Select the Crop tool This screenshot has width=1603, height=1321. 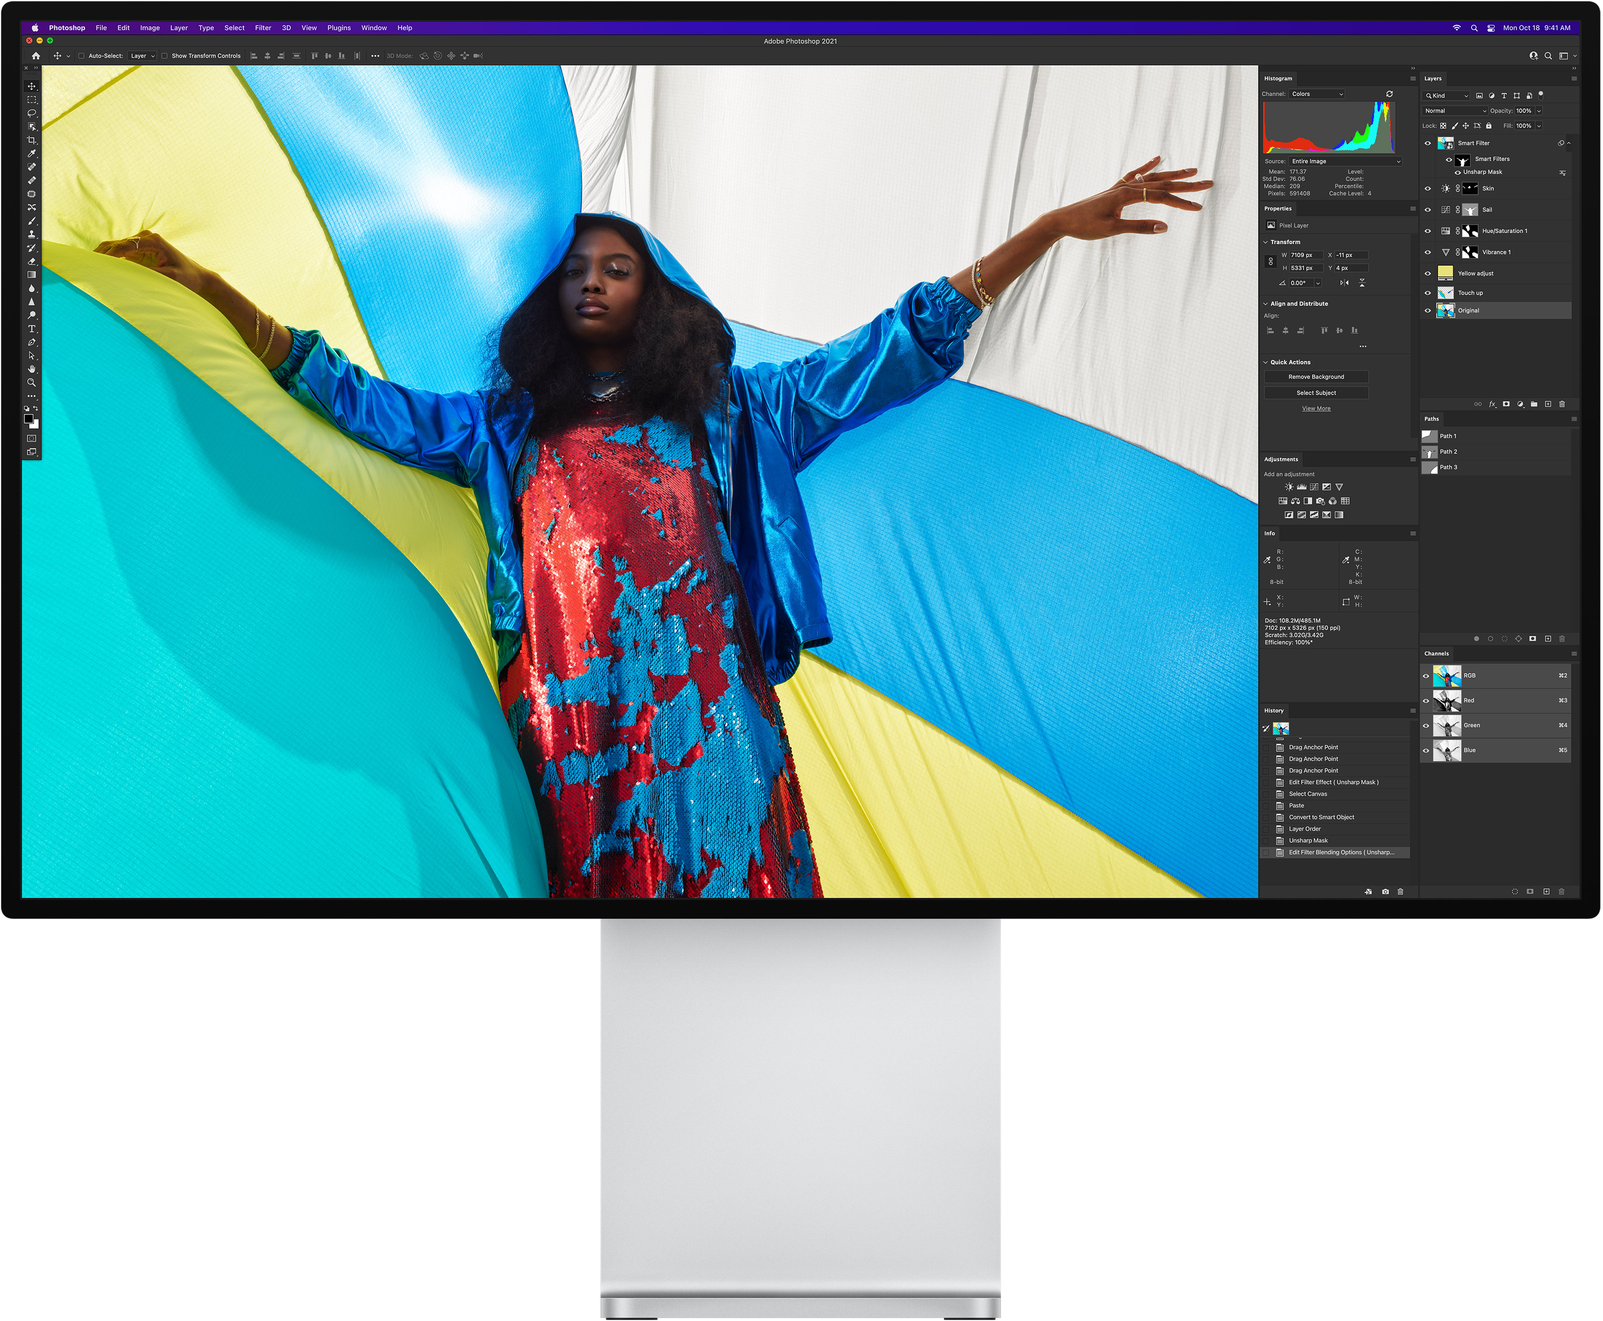point(31,140)
